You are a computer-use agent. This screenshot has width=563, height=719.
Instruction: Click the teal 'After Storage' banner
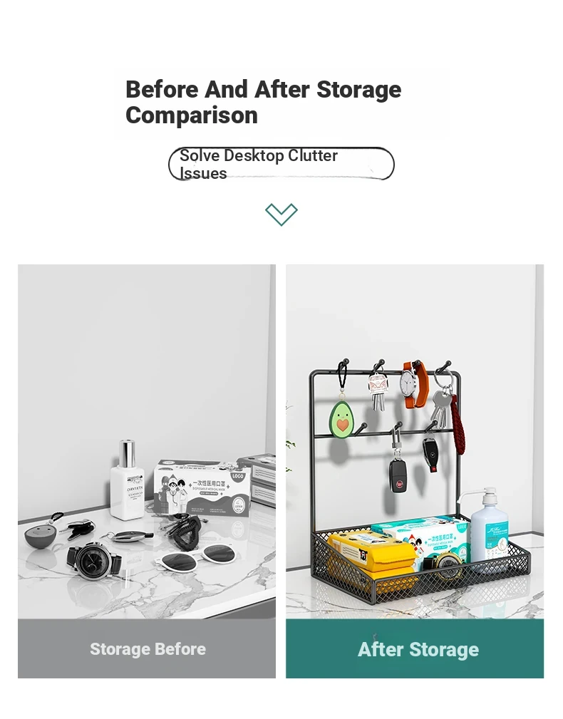pos(415,648)
